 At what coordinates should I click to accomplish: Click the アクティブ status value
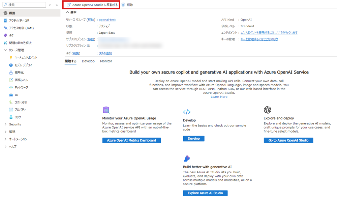coord(104,26)
